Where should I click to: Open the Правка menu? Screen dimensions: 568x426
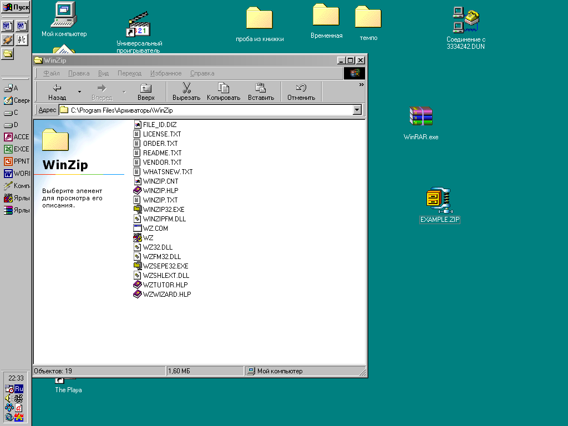coord(79,73)
